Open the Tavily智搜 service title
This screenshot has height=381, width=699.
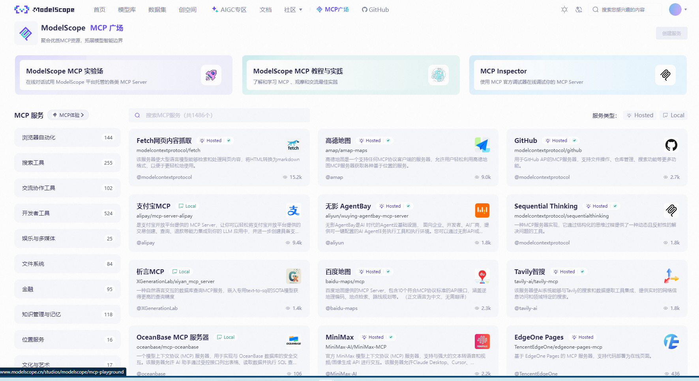(x=530, y=272)
